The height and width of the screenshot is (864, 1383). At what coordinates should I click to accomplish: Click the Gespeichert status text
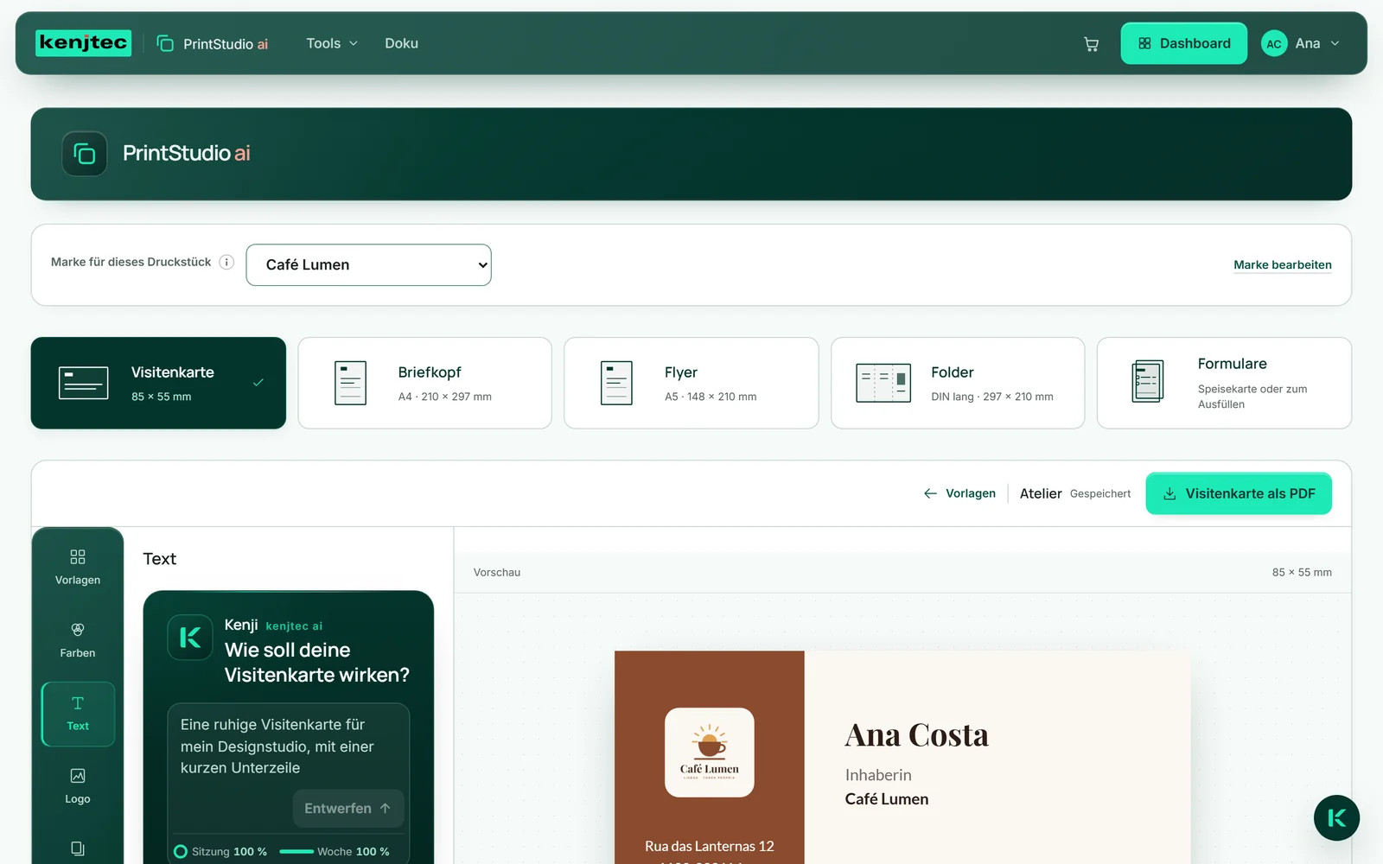tap(1100, 494)
